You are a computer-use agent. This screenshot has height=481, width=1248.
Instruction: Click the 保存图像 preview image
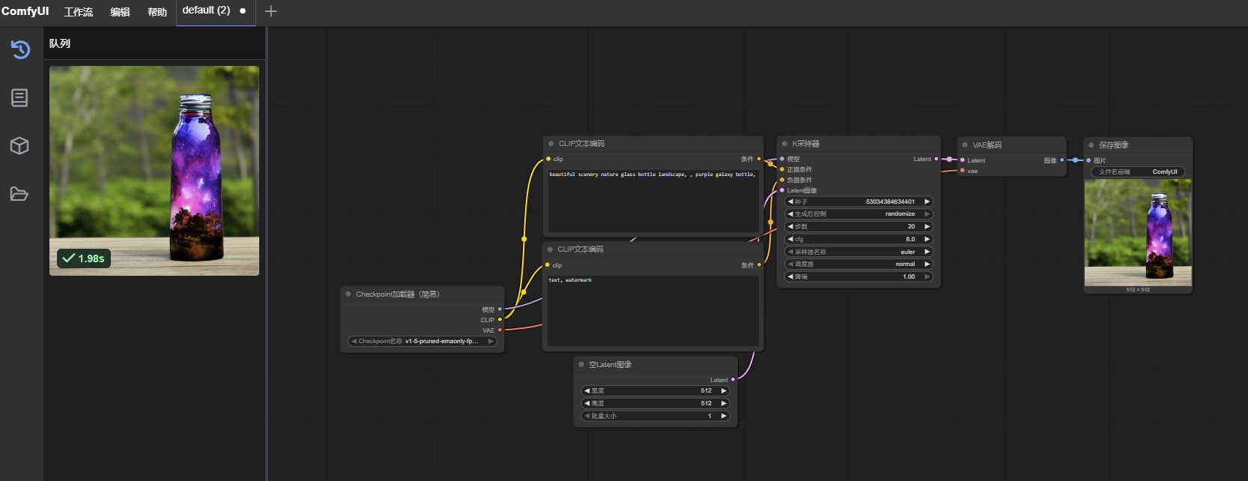(1138, 232)
